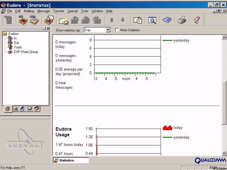Image resolution: width=227 pixels, height=170 pixels.
Task: Open the Out mailbox from the toolbar
Action: tap(34, 20)
